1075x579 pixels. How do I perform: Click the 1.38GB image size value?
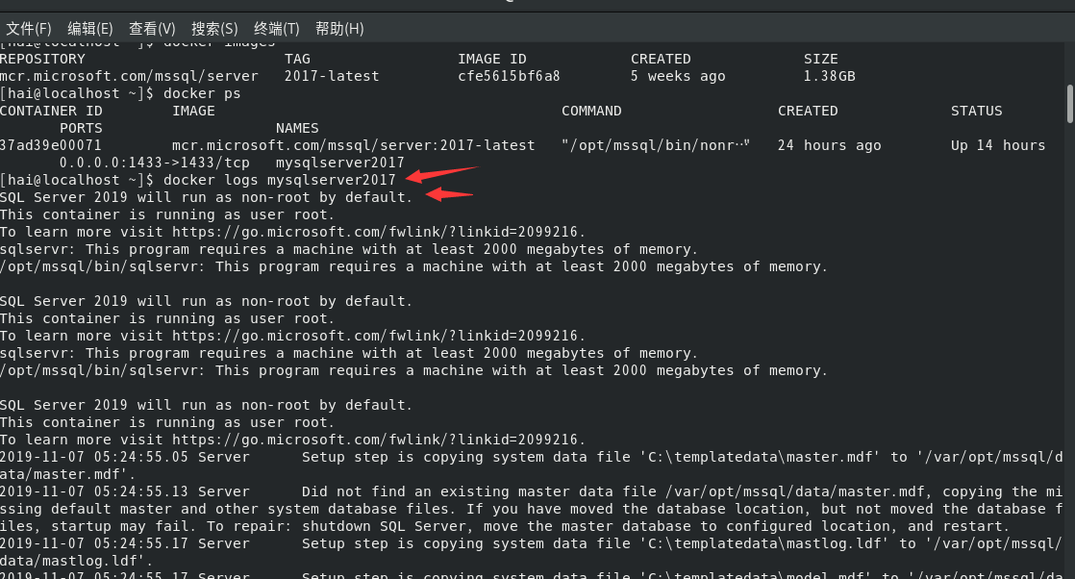829,76
